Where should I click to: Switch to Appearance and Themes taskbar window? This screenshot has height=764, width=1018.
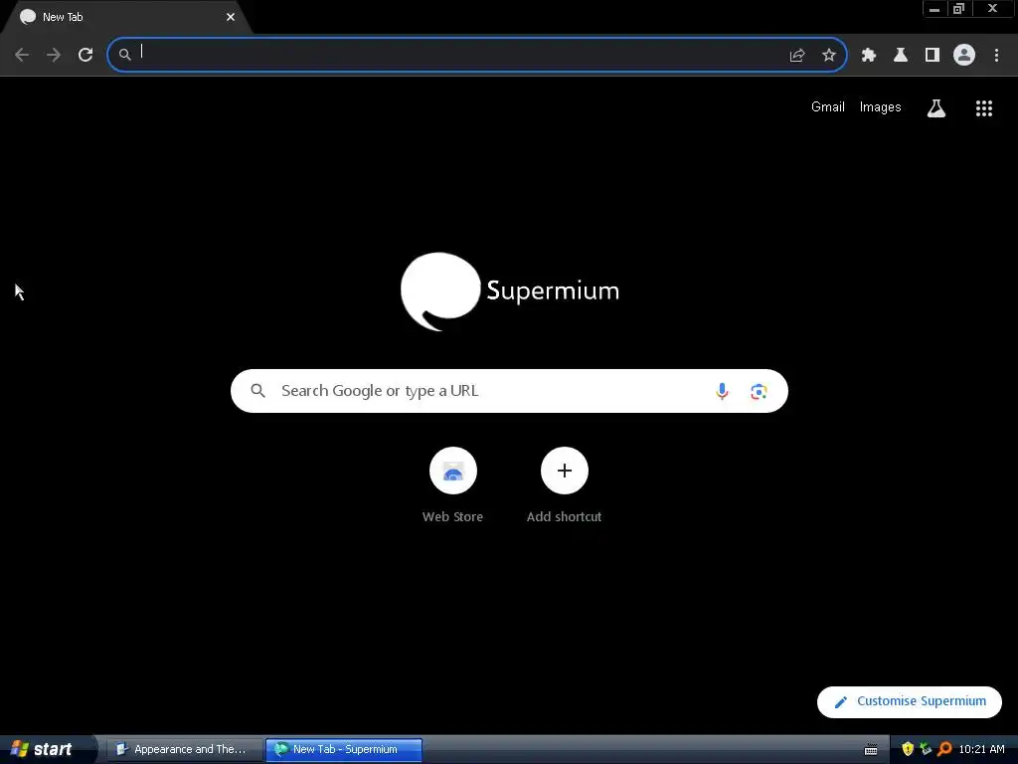(x=184, y=749)
